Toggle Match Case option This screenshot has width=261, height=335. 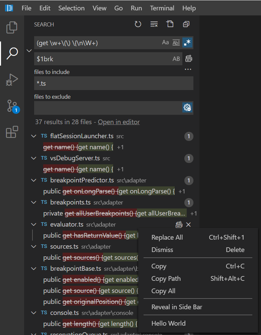point(165,43)
